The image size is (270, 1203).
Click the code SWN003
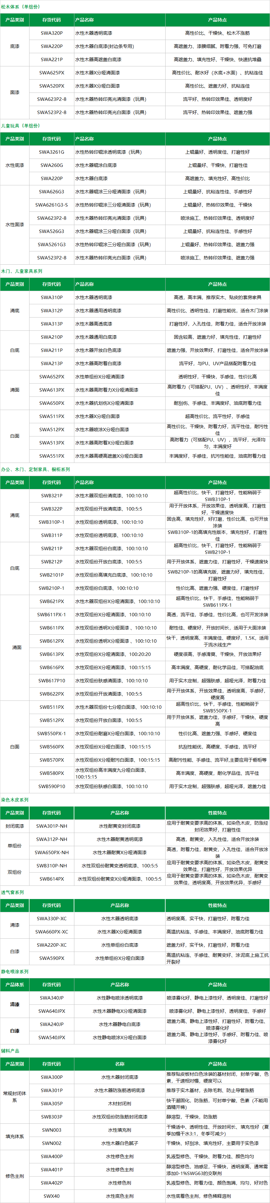coord(51,1130)
